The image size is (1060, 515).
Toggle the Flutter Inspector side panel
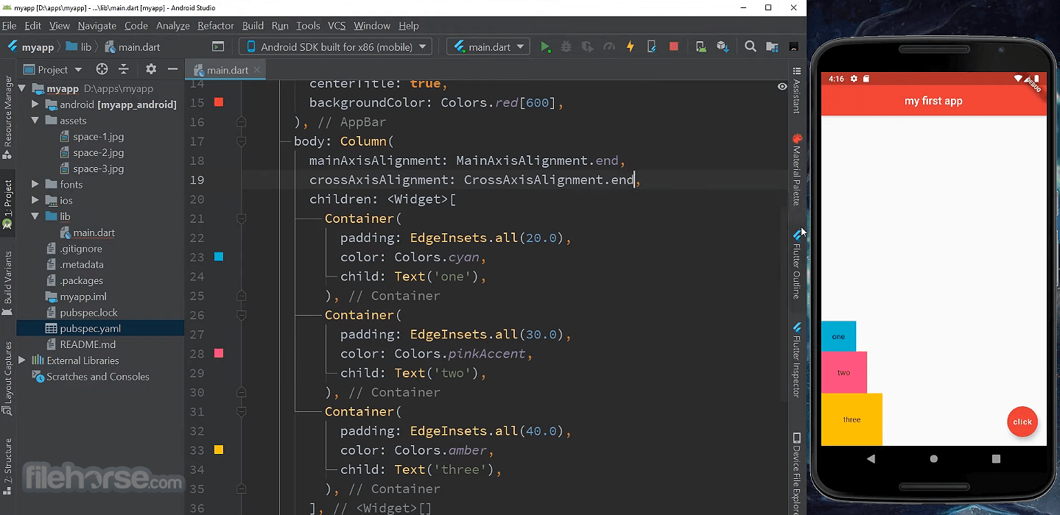[796, 360]
